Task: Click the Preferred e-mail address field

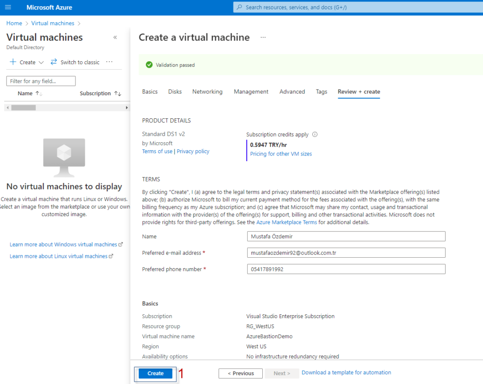Action: (x=346, y=253)
